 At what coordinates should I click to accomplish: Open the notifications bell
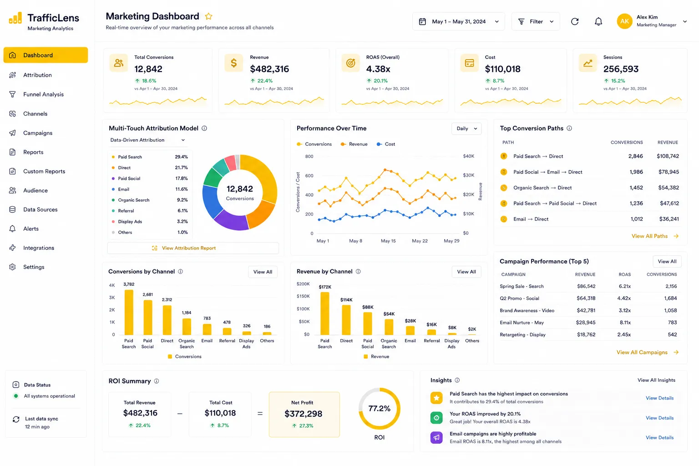coord(598,21)
